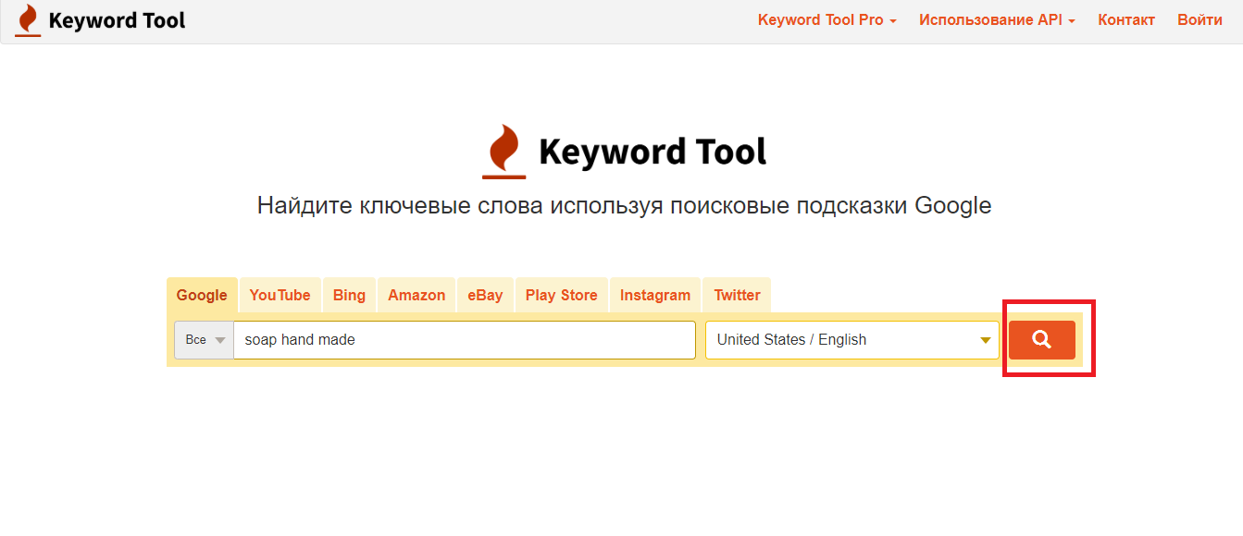Choose the Amazon tab
Viewport: 1243px width, 536px height.
point(416,296)
